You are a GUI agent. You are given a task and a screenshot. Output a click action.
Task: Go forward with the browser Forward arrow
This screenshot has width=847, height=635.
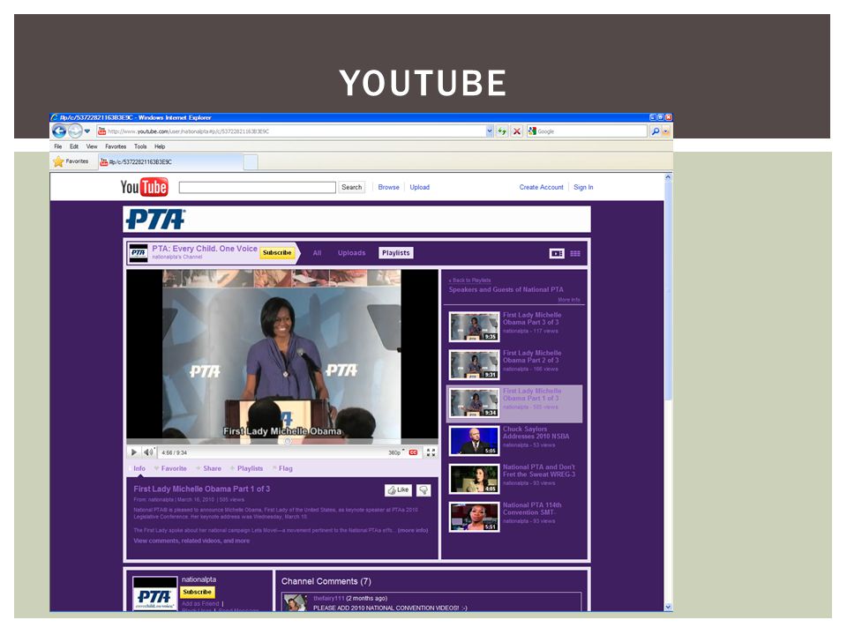[75, 131]
